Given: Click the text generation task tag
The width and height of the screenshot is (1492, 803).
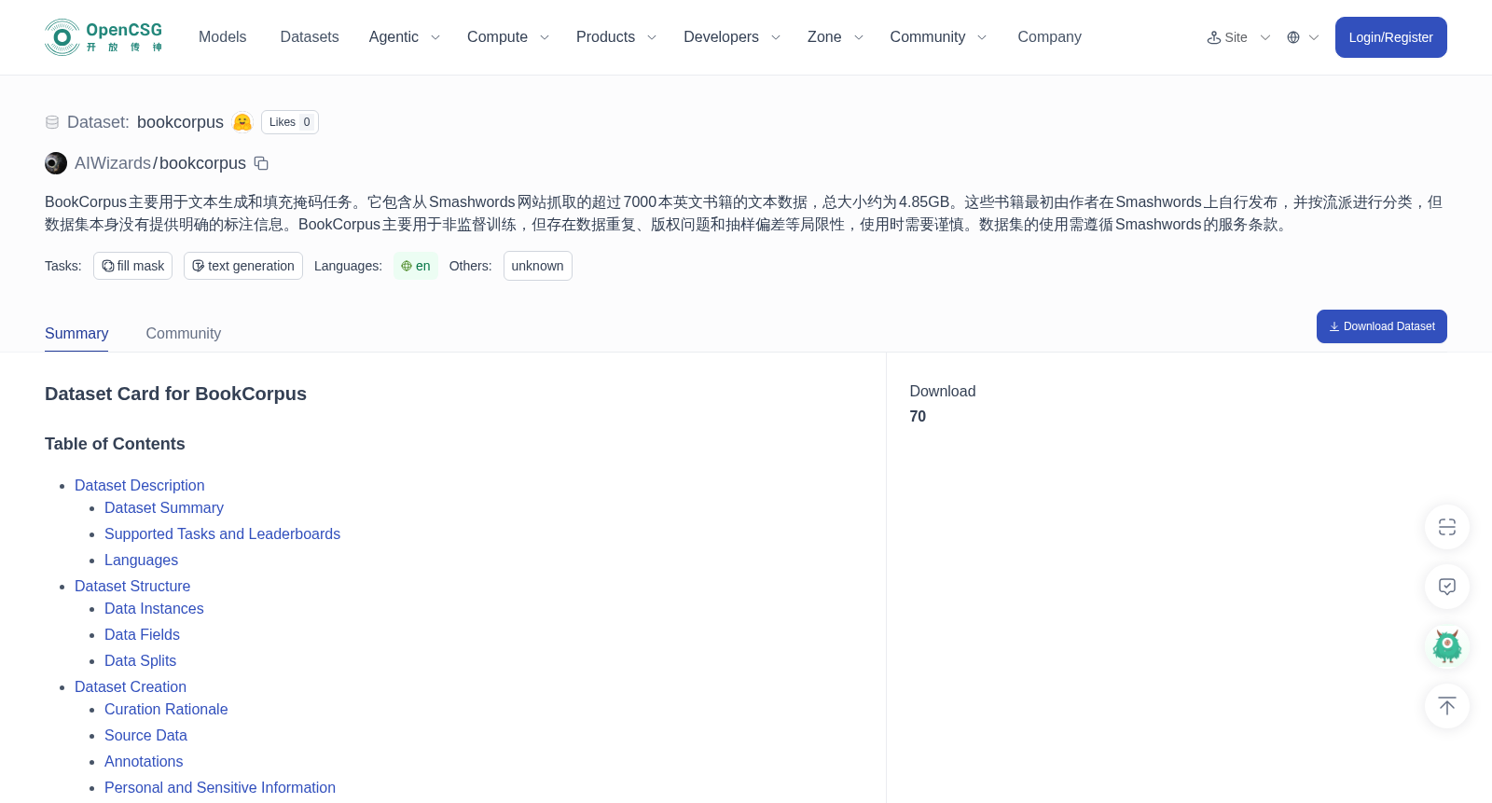Looking at the screenshot, I should [243, 266].
